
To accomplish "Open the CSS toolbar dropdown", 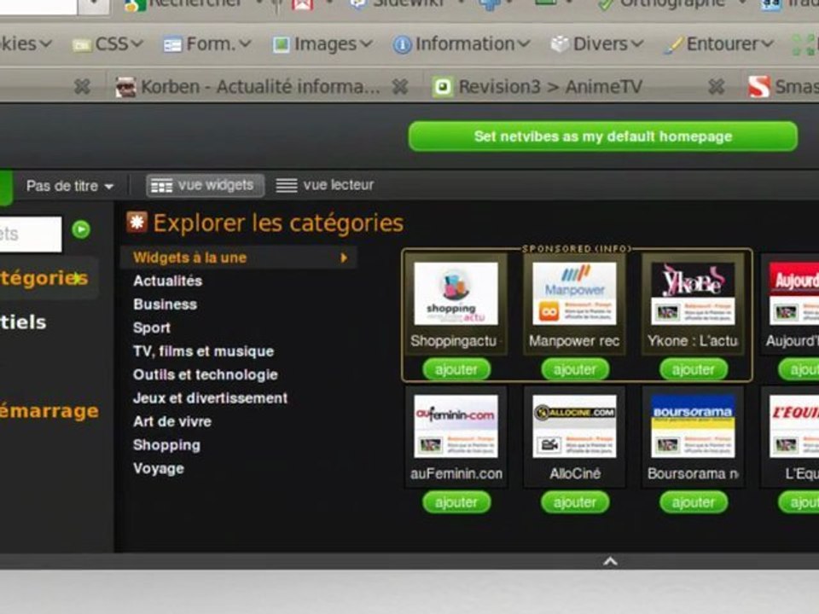I will pos(107,44).
